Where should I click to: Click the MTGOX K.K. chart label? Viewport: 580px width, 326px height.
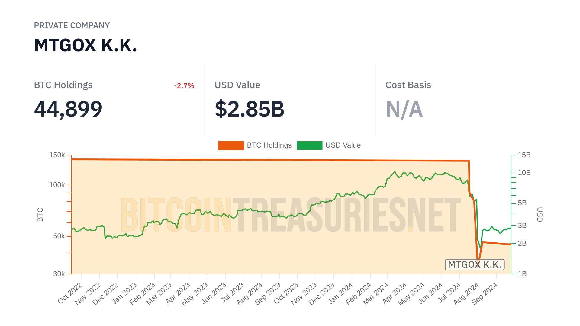coord(475,264)
